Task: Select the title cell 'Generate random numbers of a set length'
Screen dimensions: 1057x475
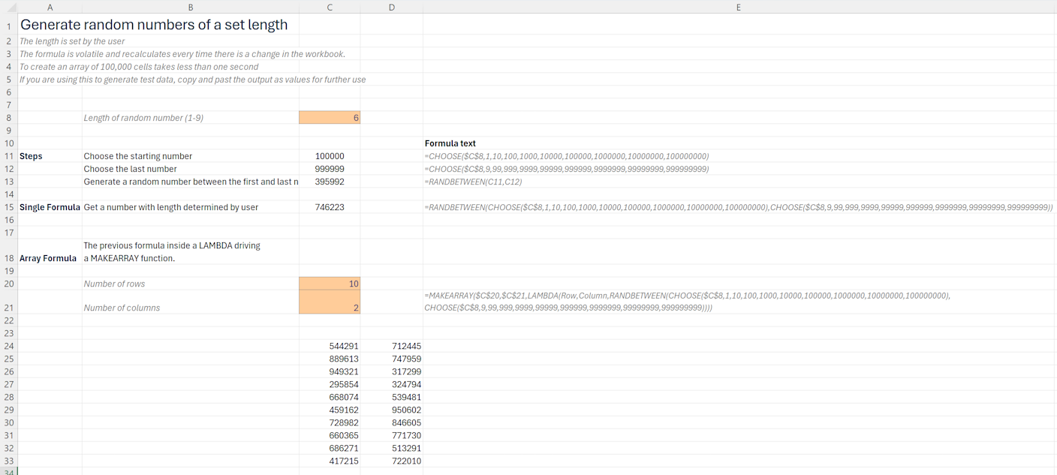Action: point(154,25)
